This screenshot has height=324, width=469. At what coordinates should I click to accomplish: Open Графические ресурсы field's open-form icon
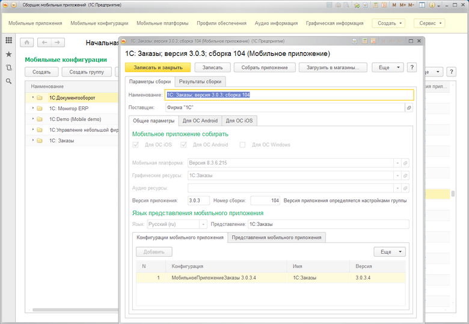pos(405,176)
